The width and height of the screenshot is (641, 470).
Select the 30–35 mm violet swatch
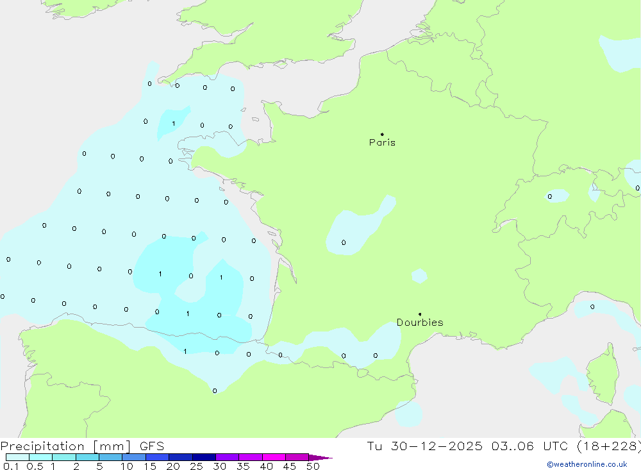pyautogui.click(x=228, y=457)
